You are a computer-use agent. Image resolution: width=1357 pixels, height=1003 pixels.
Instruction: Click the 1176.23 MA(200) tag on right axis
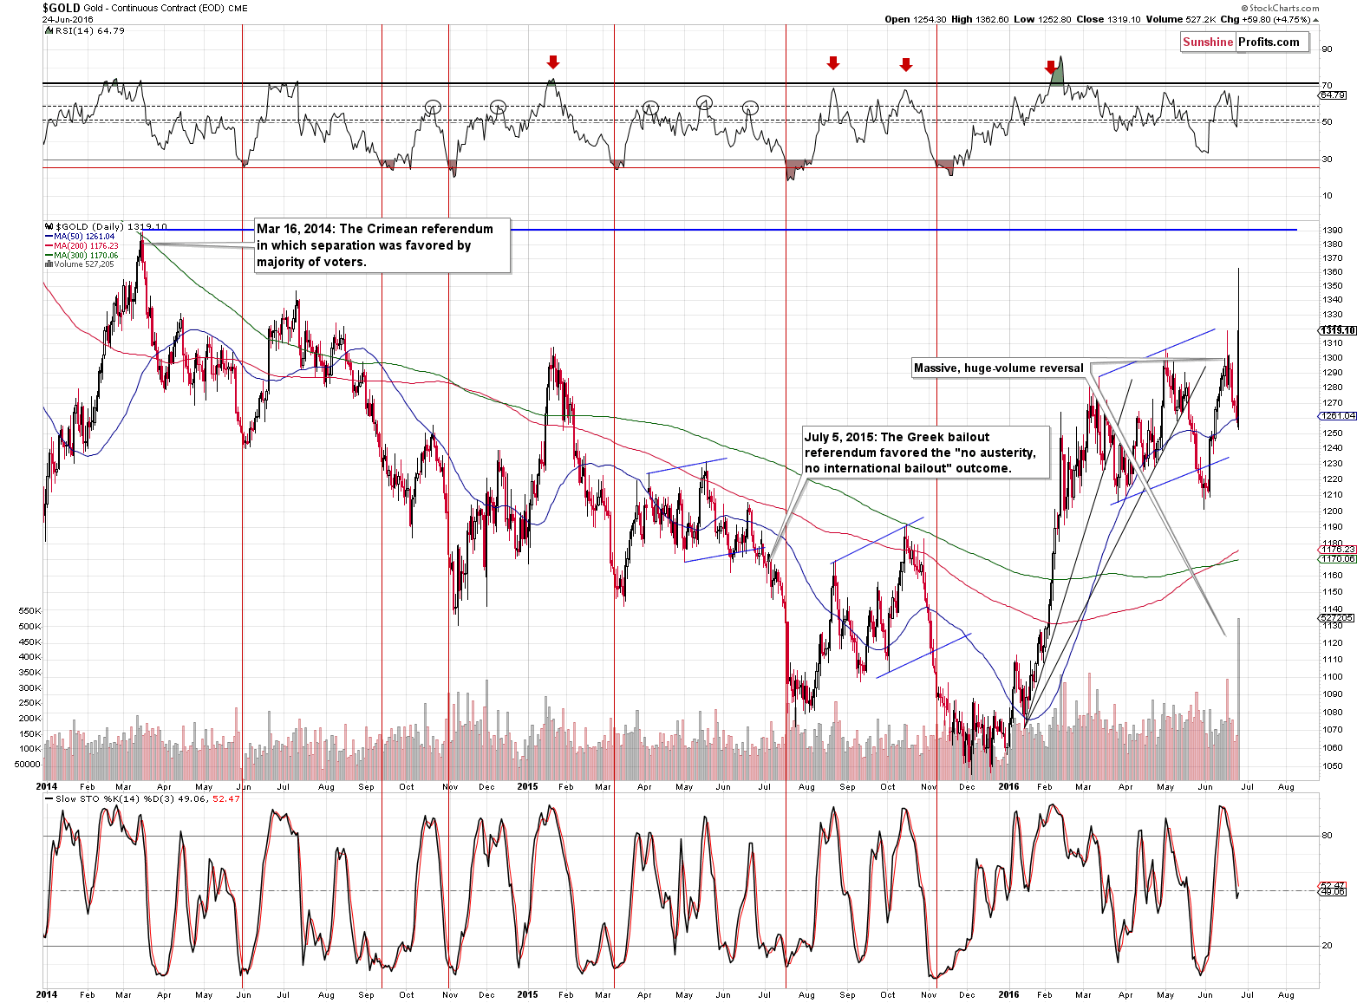pos(1337,550)
